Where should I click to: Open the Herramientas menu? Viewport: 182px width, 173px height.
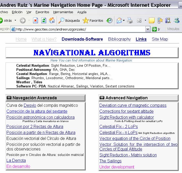click(x=63, y=12)
